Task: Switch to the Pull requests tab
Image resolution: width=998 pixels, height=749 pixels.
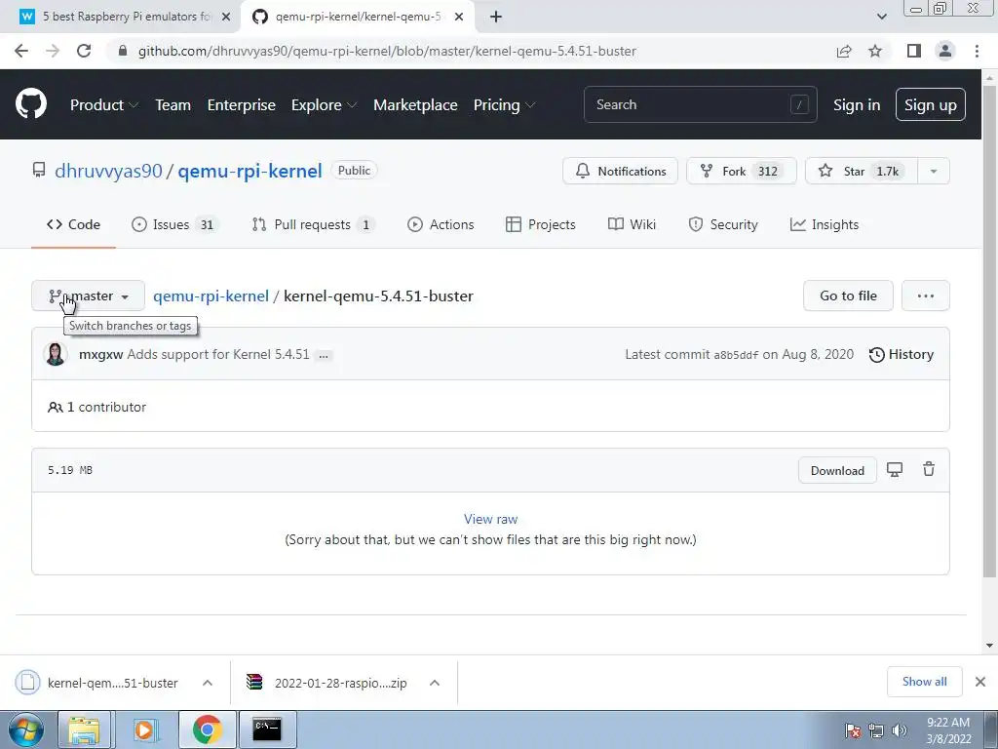Action: (x=313, y=224)
